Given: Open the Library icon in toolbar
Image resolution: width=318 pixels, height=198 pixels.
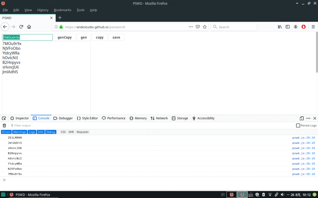Looking at the screenshot, I should 279,27.
